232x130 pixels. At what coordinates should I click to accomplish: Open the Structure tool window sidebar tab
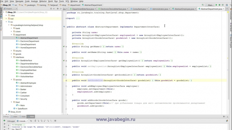1,23
